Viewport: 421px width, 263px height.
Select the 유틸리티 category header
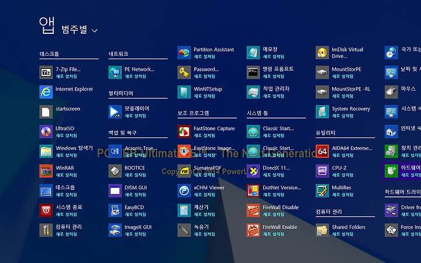tap(326, 133)
